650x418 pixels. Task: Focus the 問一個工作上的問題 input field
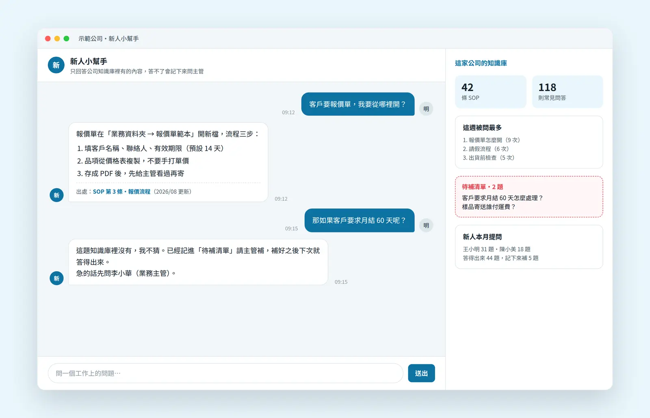[225, 373]
